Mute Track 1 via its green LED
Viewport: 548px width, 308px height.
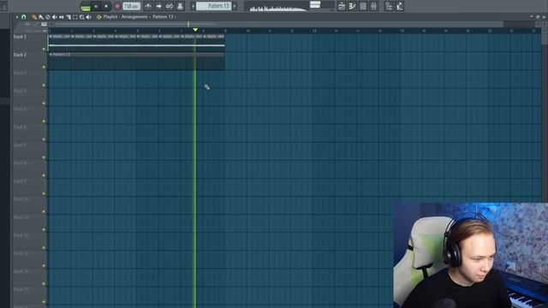click(44, 49)
